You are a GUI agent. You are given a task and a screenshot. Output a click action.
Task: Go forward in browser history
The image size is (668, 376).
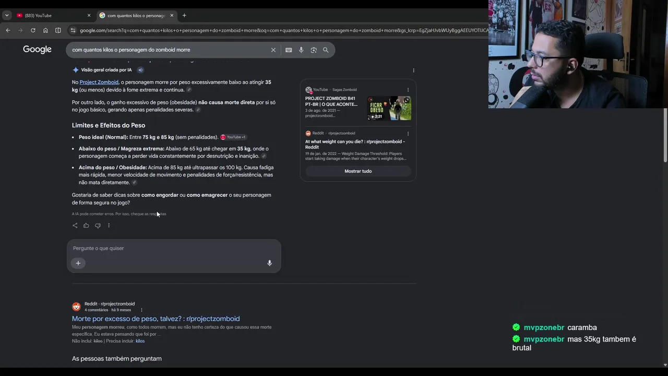[20, 30]
